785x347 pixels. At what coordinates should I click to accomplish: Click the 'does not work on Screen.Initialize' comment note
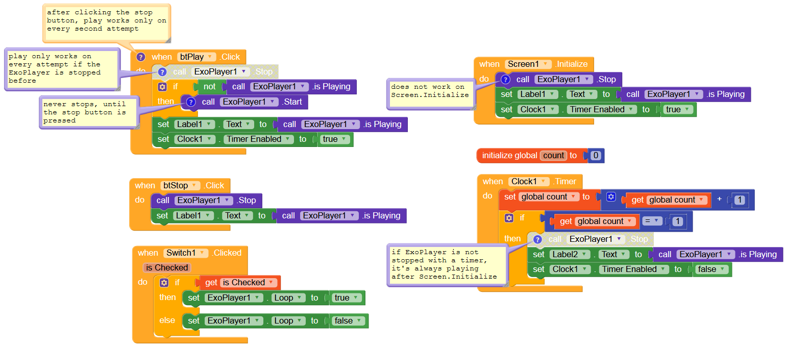(430, 92)
